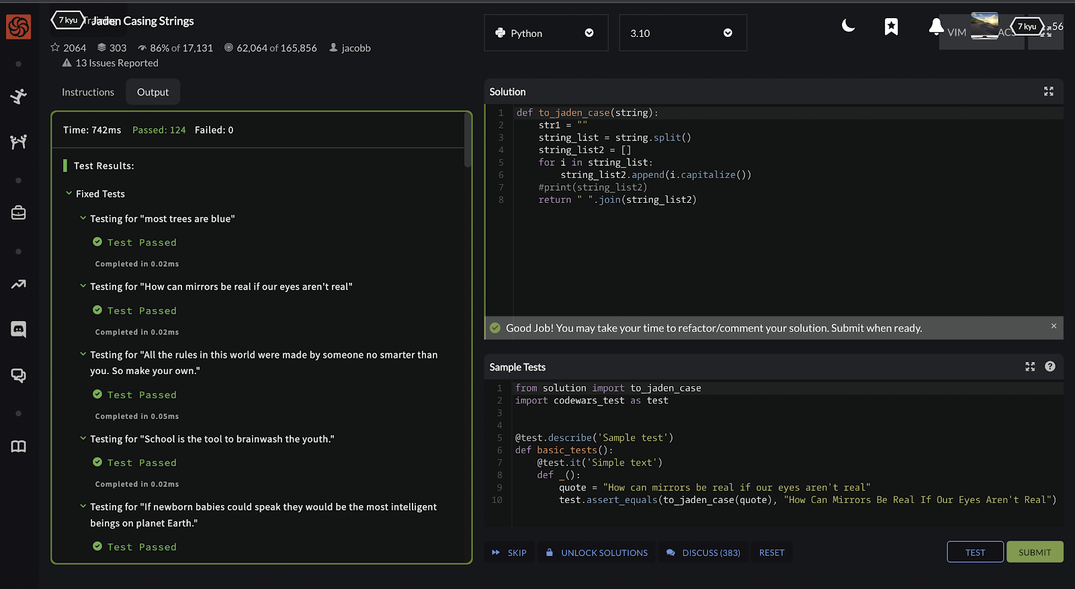Viewport: 1075px width, 589px height.
Task: Open the Docs book sidebar icon
Action: click(x=19, y=447)
